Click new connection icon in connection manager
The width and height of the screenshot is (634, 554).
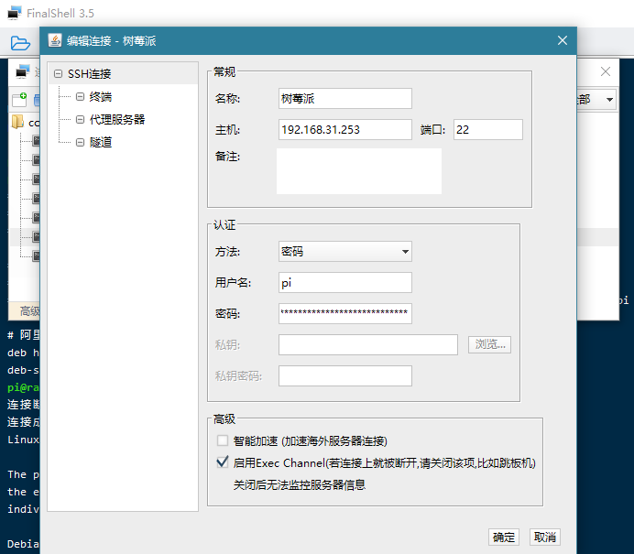(x=19, y=100)
